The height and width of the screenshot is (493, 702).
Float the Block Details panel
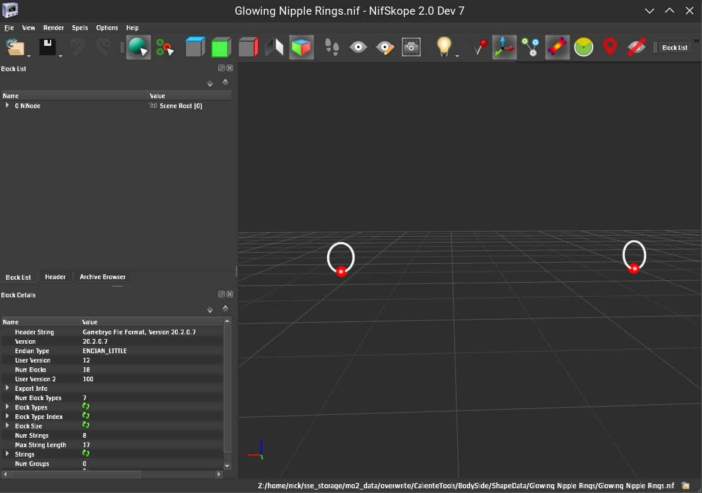point(221,294)
